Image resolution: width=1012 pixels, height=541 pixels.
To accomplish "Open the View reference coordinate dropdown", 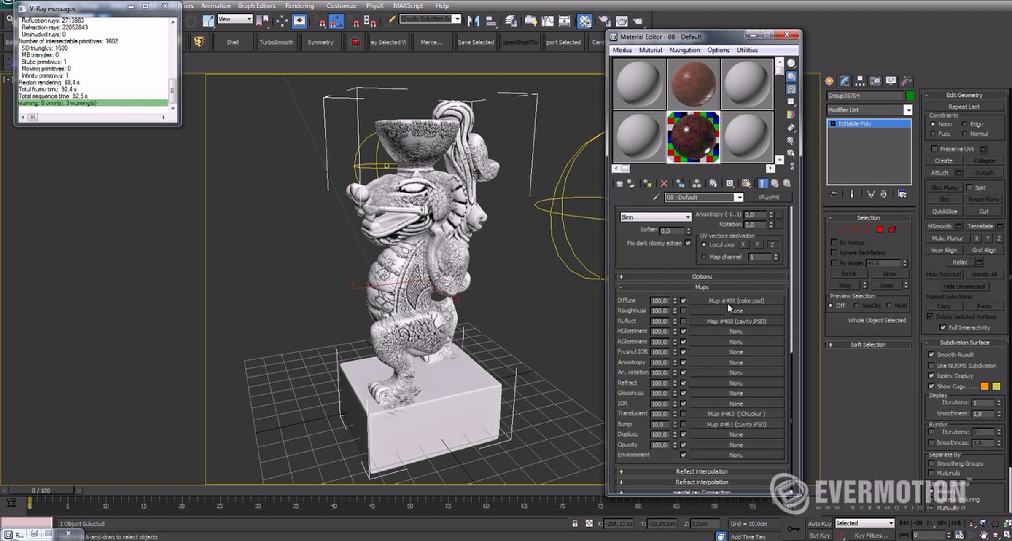I will pyautogui.click(x=235, y=19).
